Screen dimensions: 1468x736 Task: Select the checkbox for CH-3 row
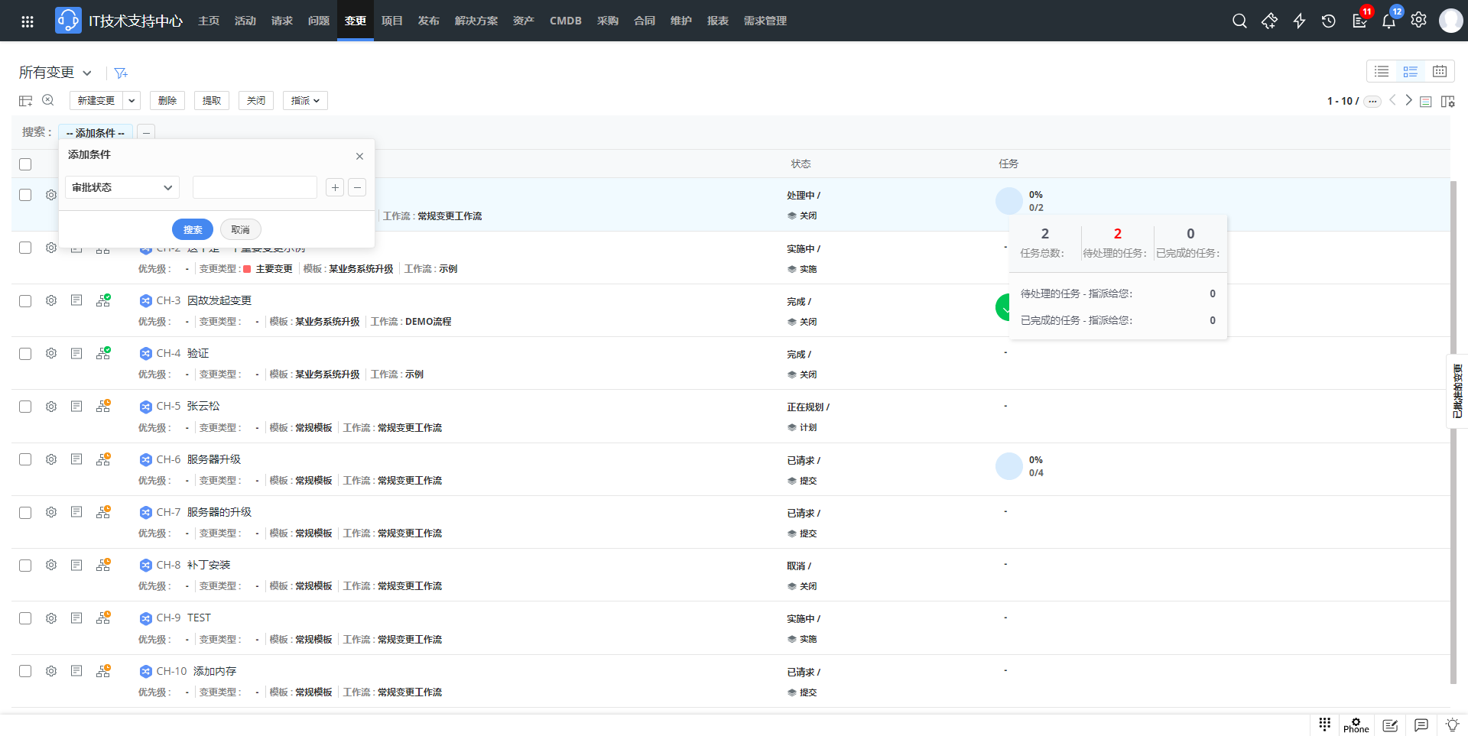pyautogui.click(x=25, y=301)
